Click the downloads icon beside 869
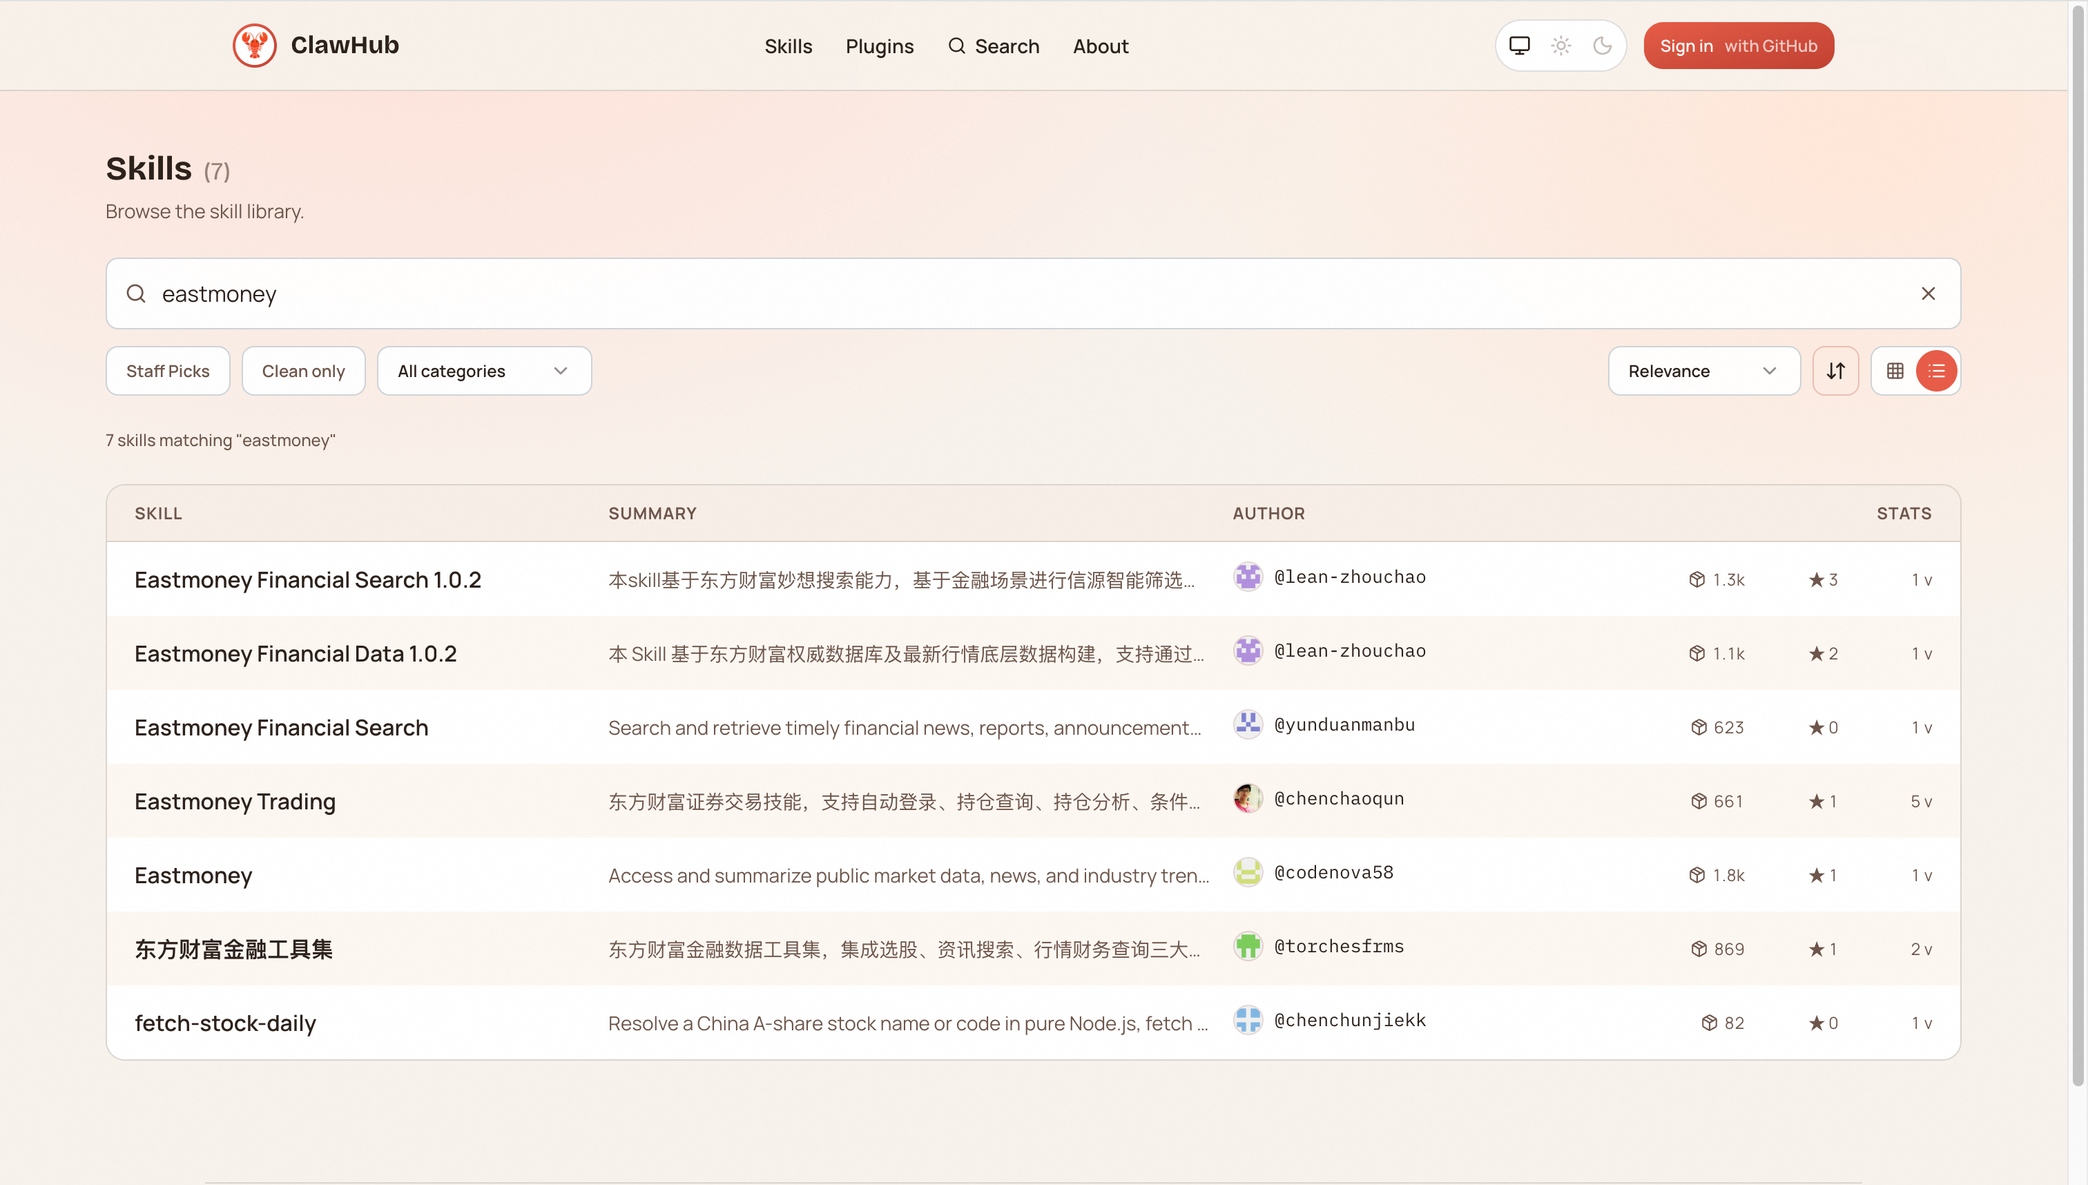2088x1185 pixels. 1699,950
